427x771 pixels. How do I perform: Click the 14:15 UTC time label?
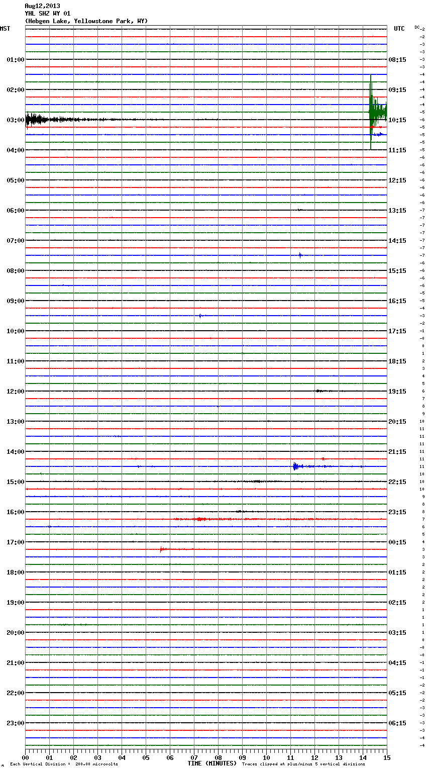[397, 241]
